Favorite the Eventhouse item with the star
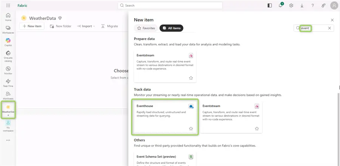This screenshot has width=340, height=166. tap(191, 129)
